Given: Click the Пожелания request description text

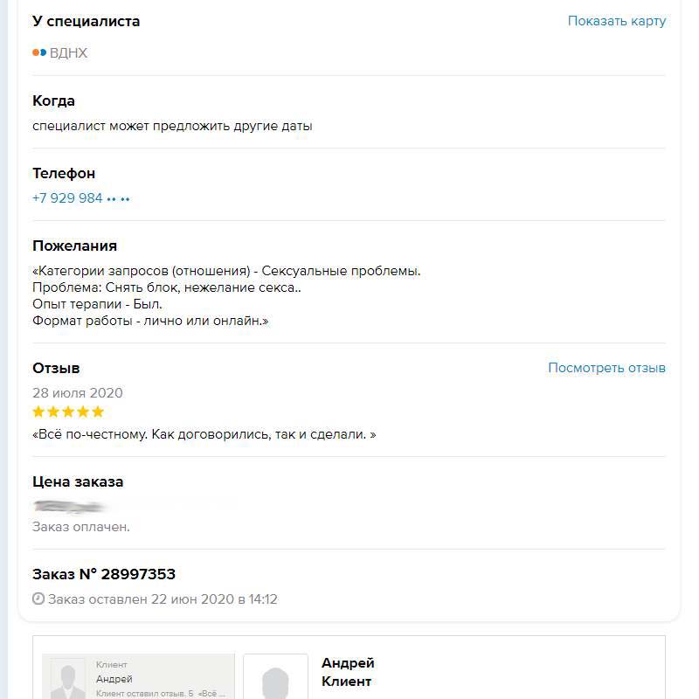Looking at the screenshot, I should coord(227,296).
